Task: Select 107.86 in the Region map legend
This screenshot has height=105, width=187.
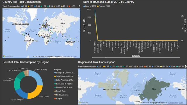Action: tap(155, 66)
